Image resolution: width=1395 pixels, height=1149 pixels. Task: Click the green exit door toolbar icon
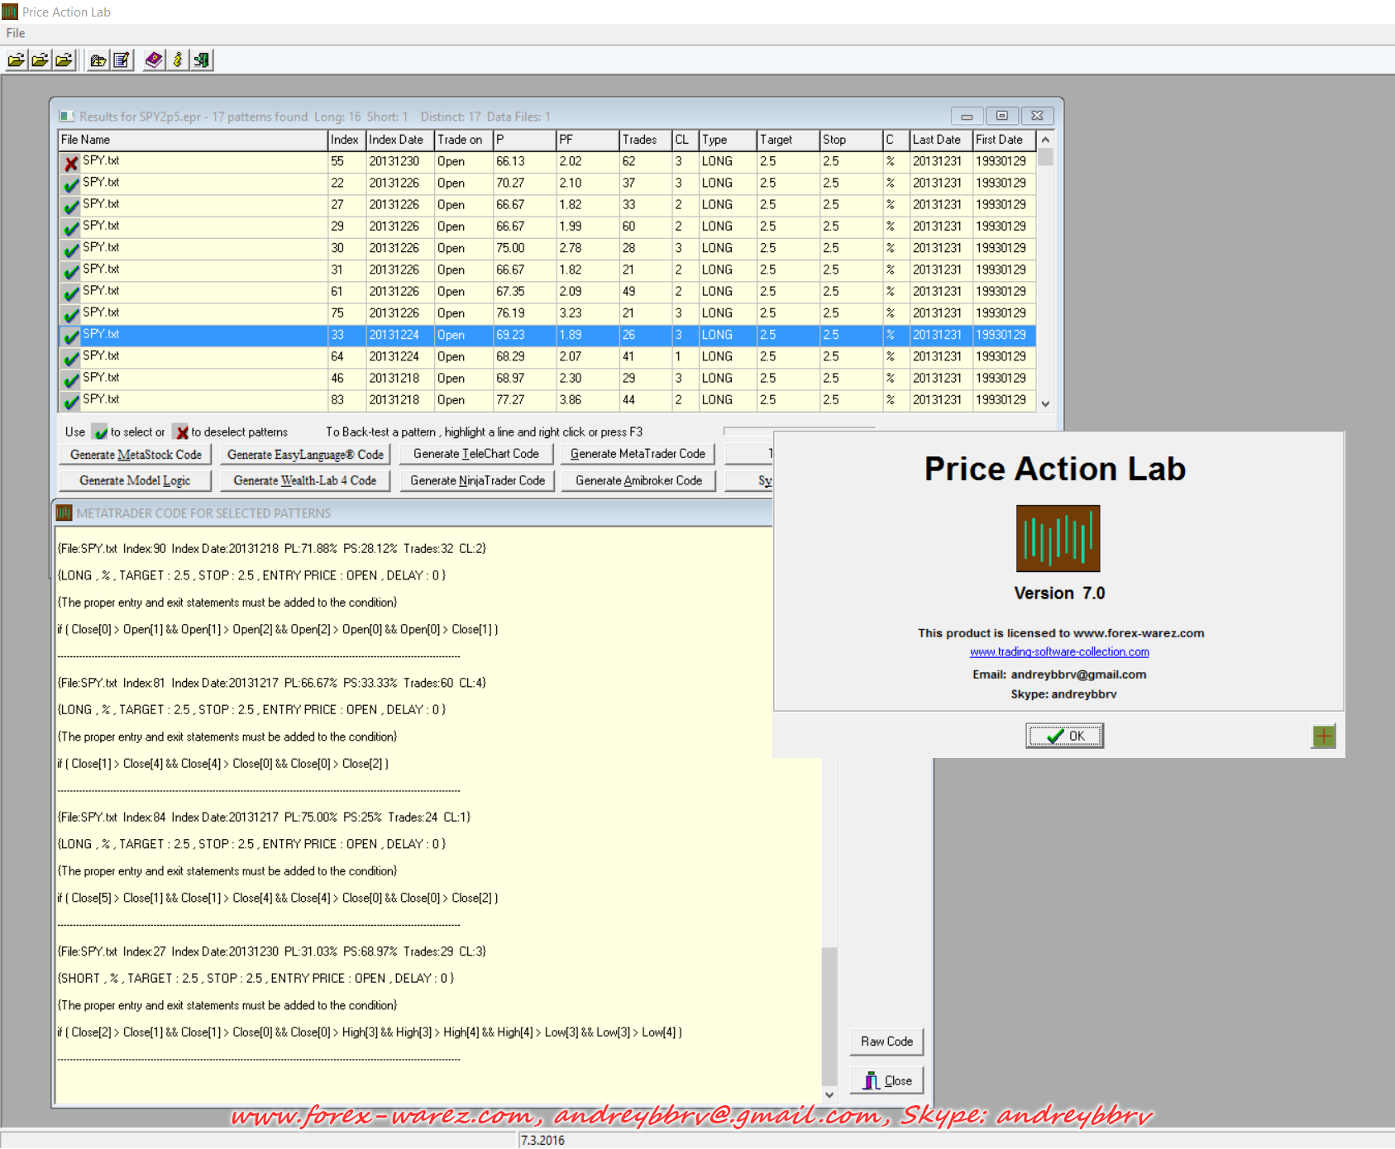[202, 60]
